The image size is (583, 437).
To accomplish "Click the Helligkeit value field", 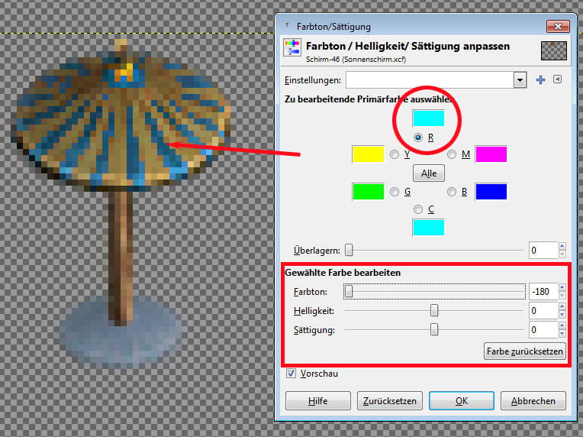I will (x=543, y=310).
